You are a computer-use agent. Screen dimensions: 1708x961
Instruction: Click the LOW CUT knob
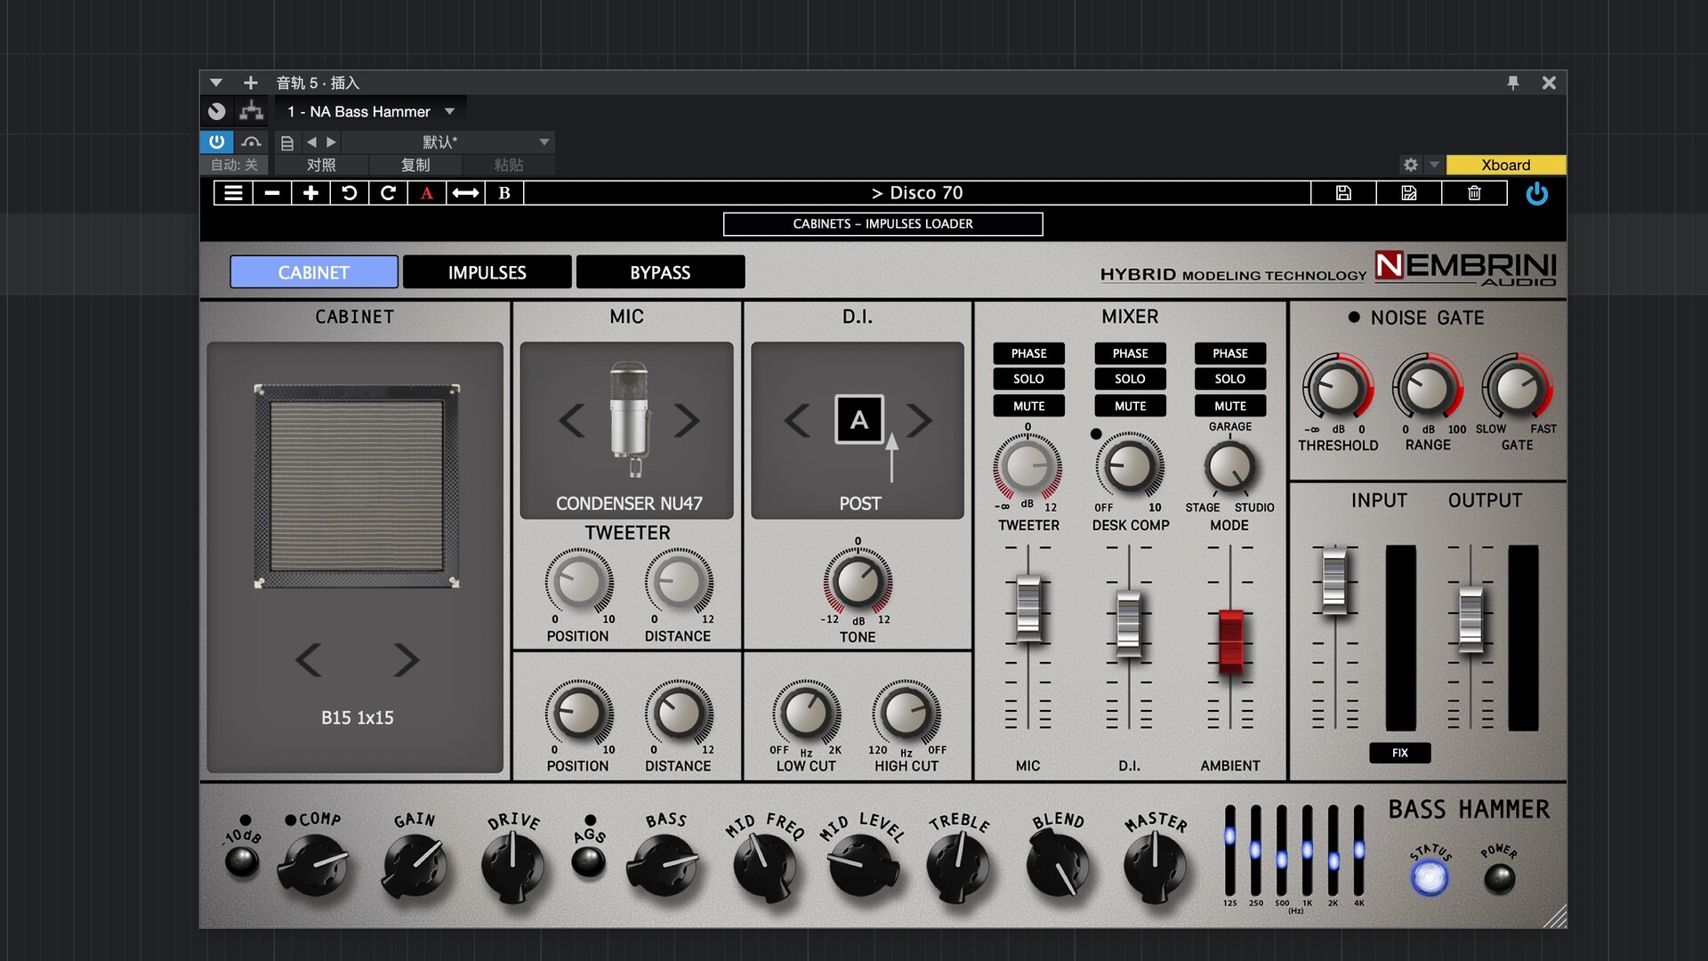[x=806, y=713]
